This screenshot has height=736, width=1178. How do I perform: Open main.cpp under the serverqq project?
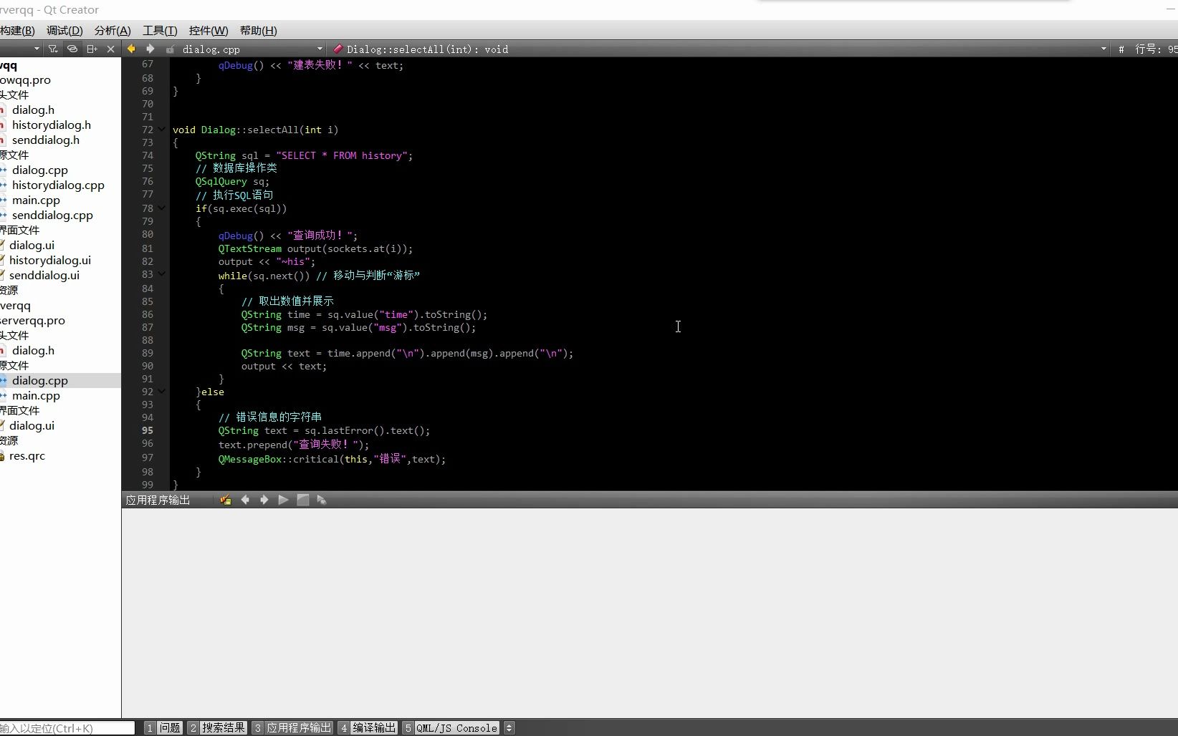pyautogui.click(x=36, y=395)
